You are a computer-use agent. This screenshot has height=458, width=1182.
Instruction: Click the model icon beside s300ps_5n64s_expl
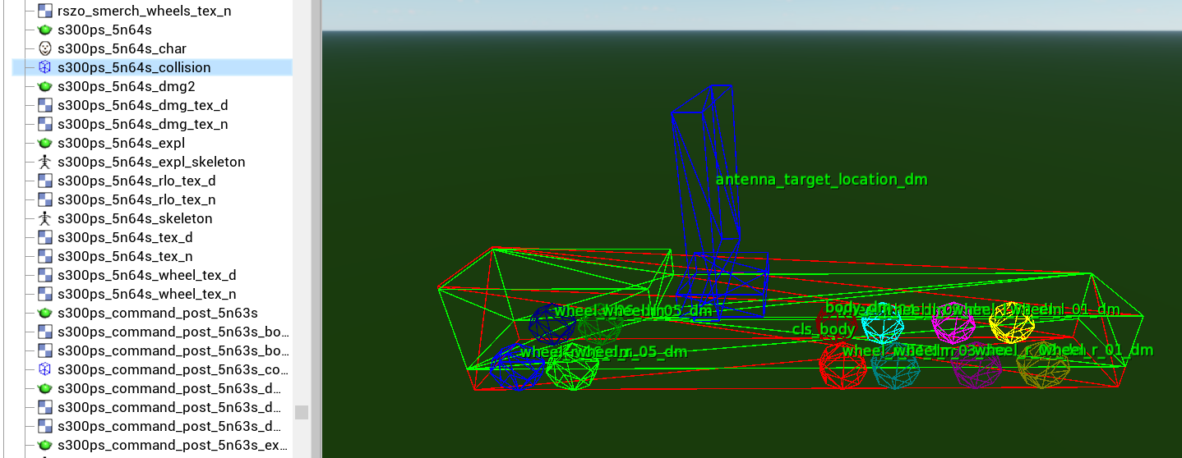pyautogui.click(x=45, y=143)
